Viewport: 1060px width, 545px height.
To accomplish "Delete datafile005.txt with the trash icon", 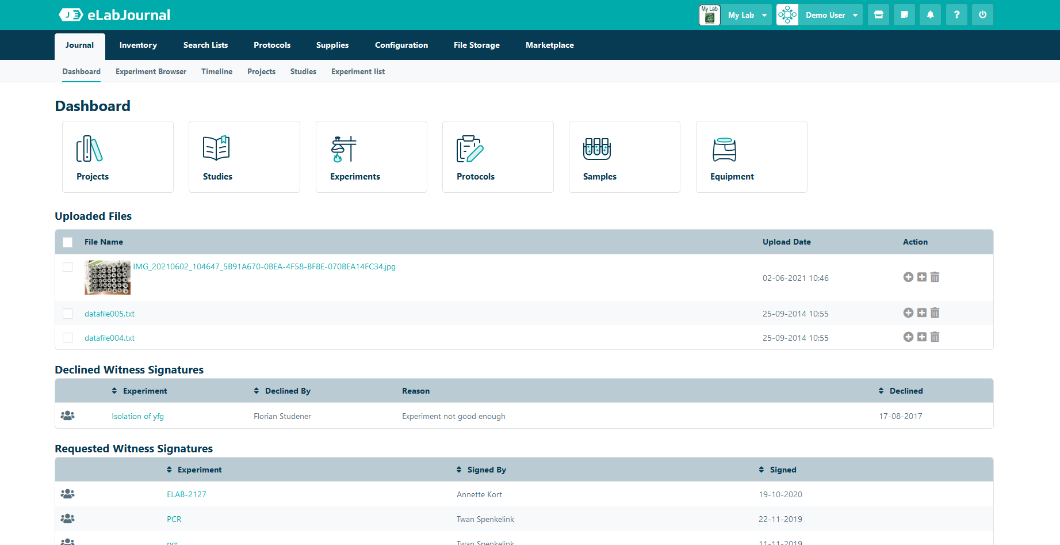I will click(935, 313).
